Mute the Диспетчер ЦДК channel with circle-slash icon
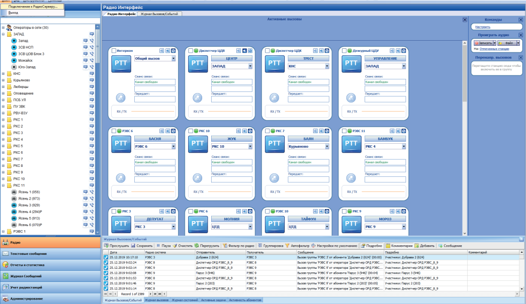Image resolution: width=526 pixels, height=304 pixels. tap(327, 51)
